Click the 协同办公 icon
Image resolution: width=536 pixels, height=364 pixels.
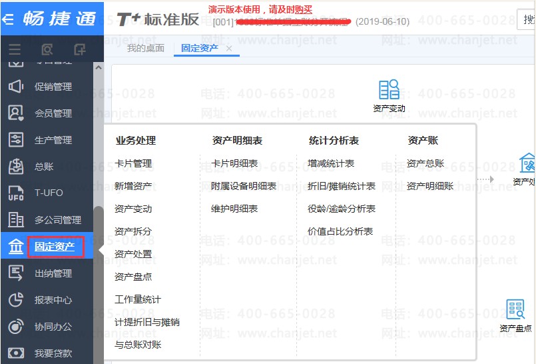tap(16, 327)
